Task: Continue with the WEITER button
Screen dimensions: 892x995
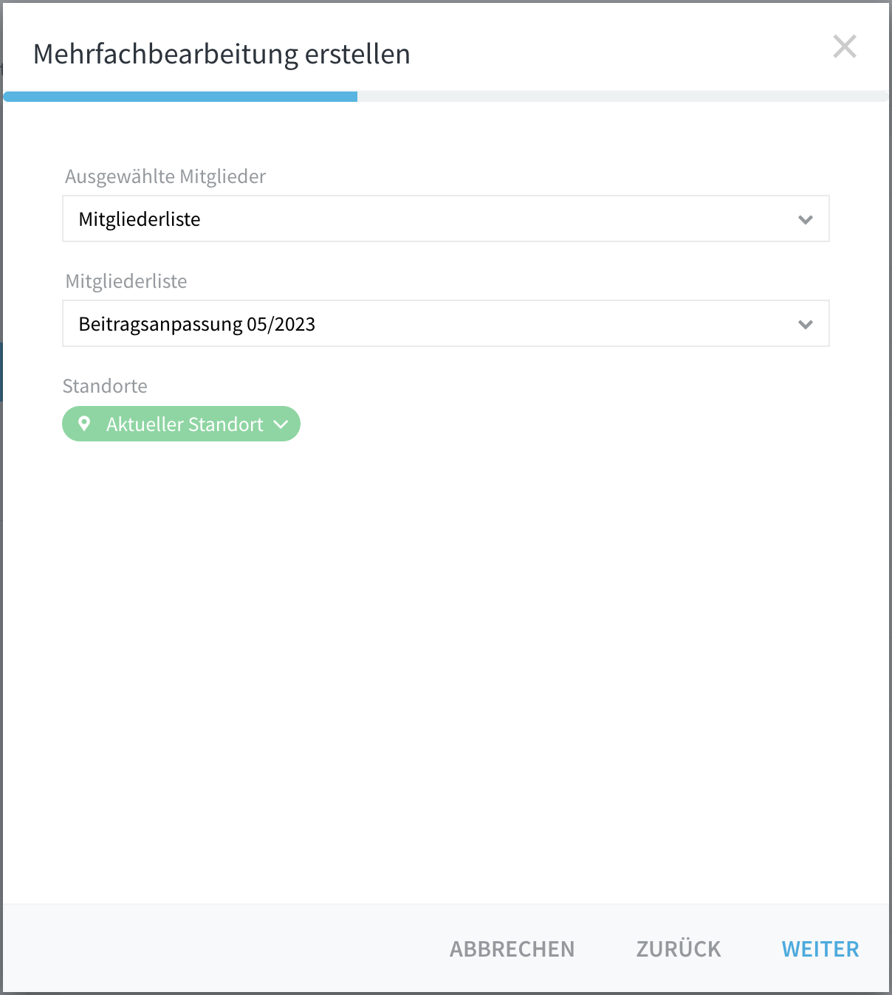Action: pos(820,948)
